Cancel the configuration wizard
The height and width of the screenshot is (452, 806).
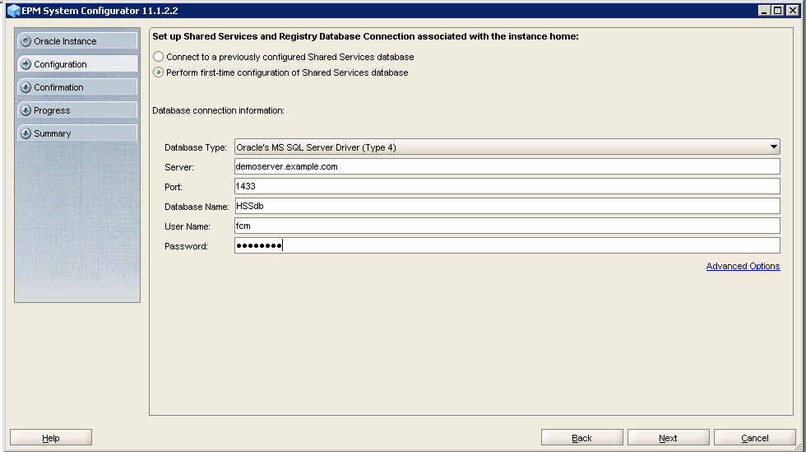click(754, 438)
